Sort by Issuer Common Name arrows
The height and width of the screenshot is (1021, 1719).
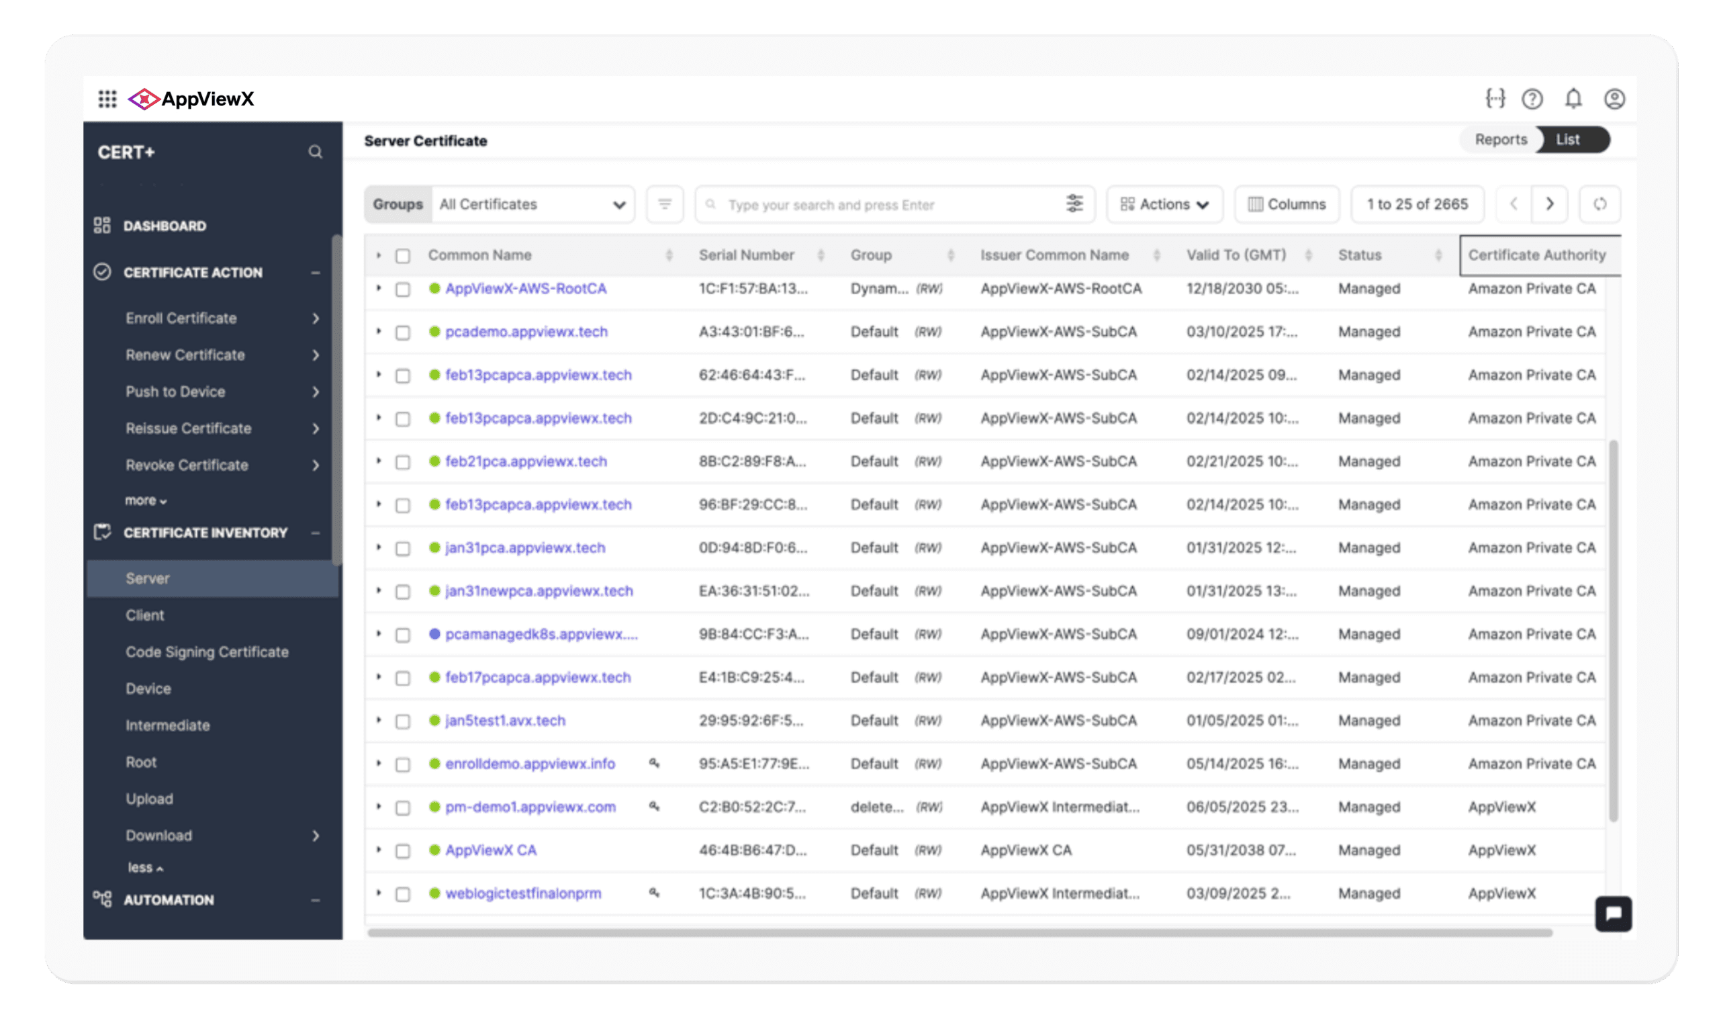1156,255
